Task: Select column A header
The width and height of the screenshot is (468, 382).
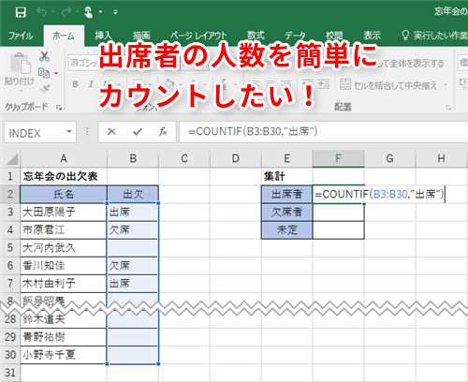Action: [64, 159]
